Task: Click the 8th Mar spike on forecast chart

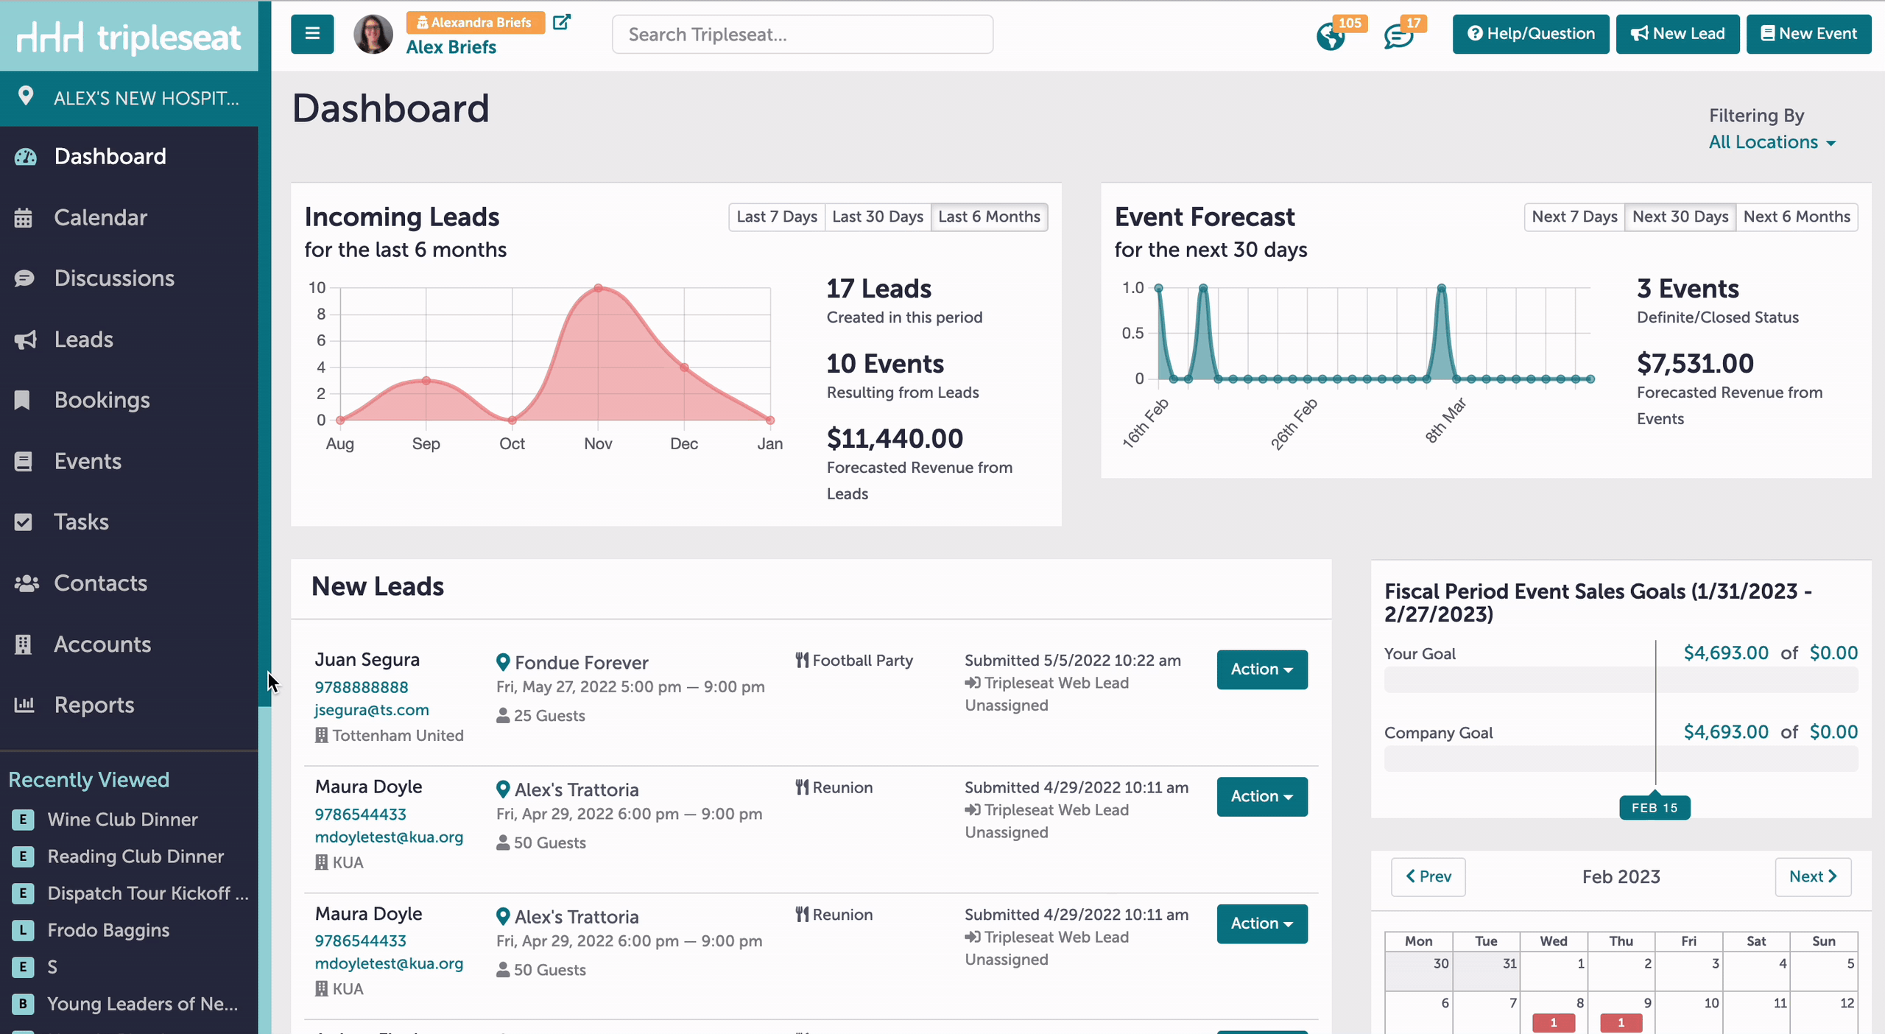Action: point(1442,288)
